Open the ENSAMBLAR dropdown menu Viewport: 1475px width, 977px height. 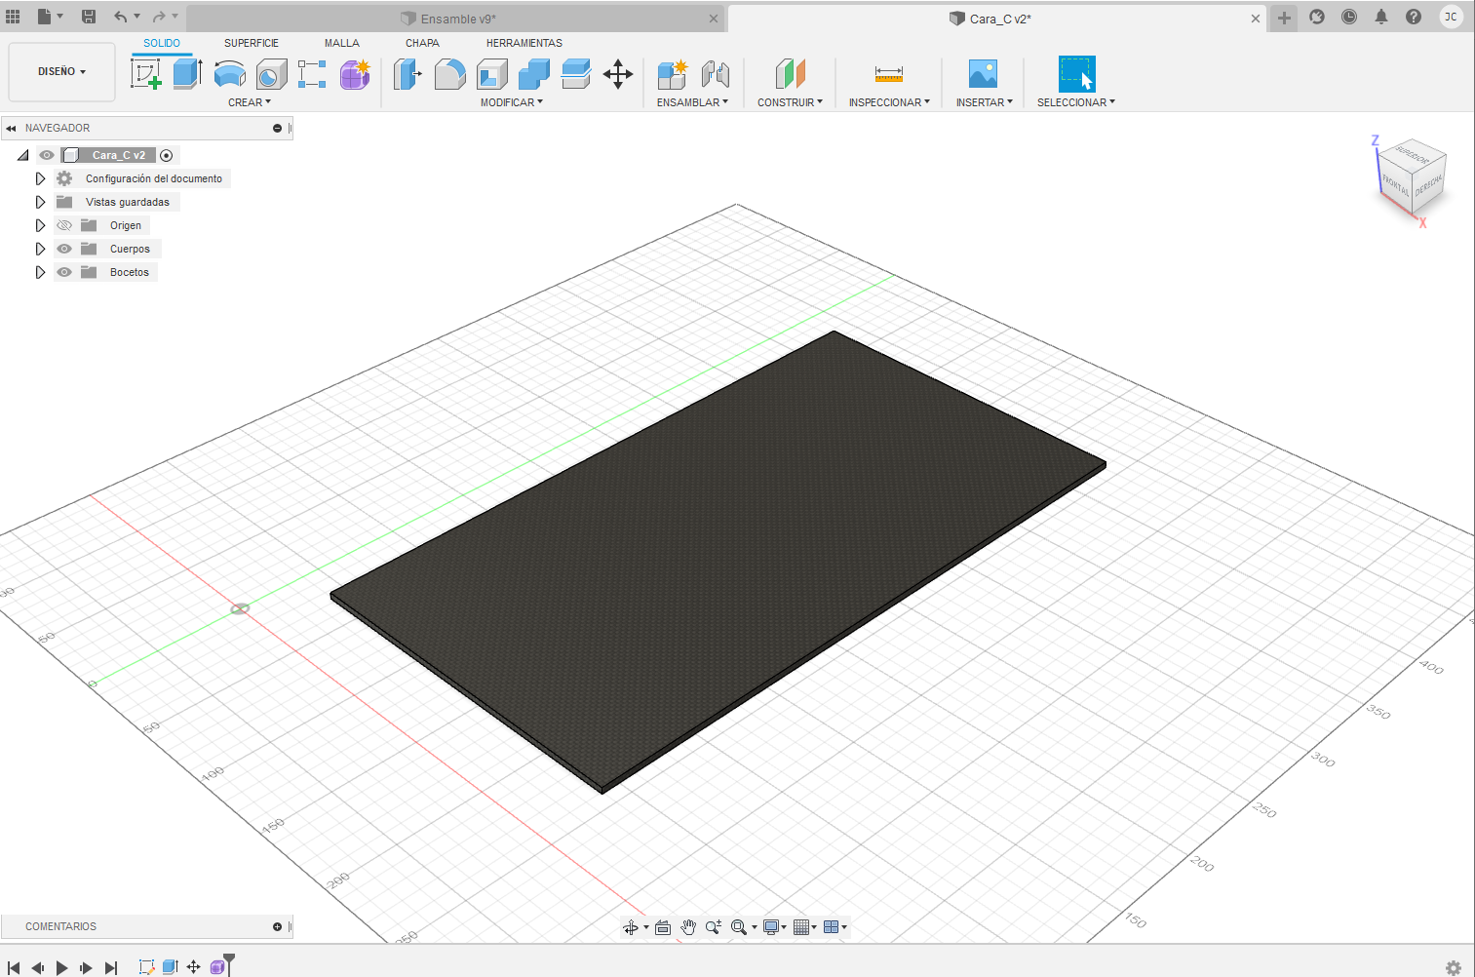pyautogui.click(x=692, y=102)
